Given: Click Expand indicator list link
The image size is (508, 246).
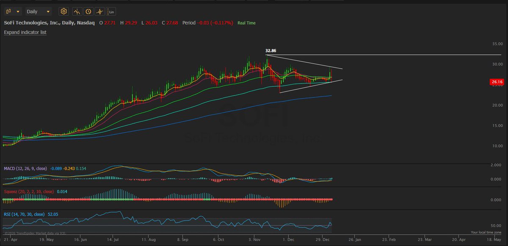Looking at the screenshot, I should [x=25, y=32].
